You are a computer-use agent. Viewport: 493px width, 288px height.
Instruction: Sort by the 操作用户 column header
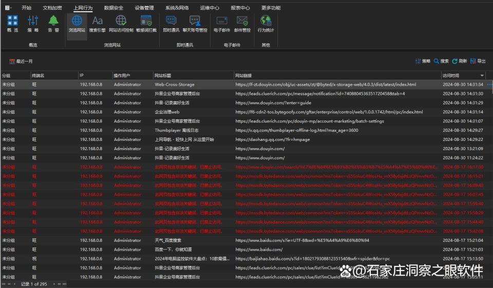pos(132,76)
